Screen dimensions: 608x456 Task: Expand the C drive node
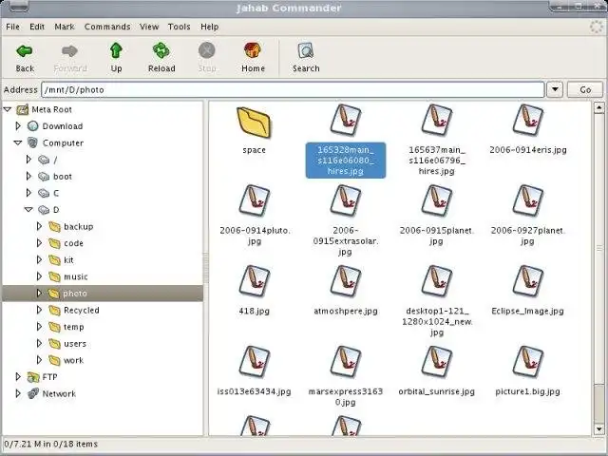coord(28,193)
